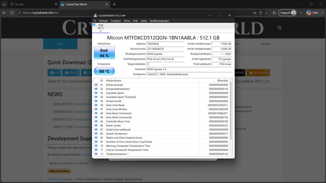This screenshot has height=183, width=326.
Task: Open the Fil menu in CrystalDiskInfo
Action: point(95,21)
